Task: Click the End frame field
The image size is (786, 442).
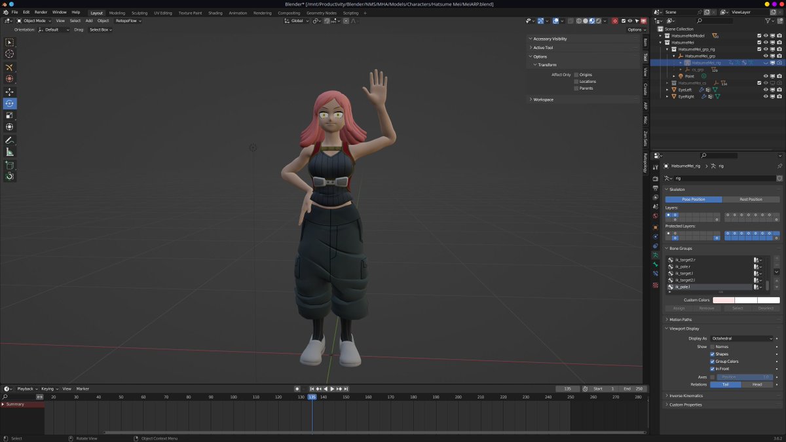Action: 633,389
